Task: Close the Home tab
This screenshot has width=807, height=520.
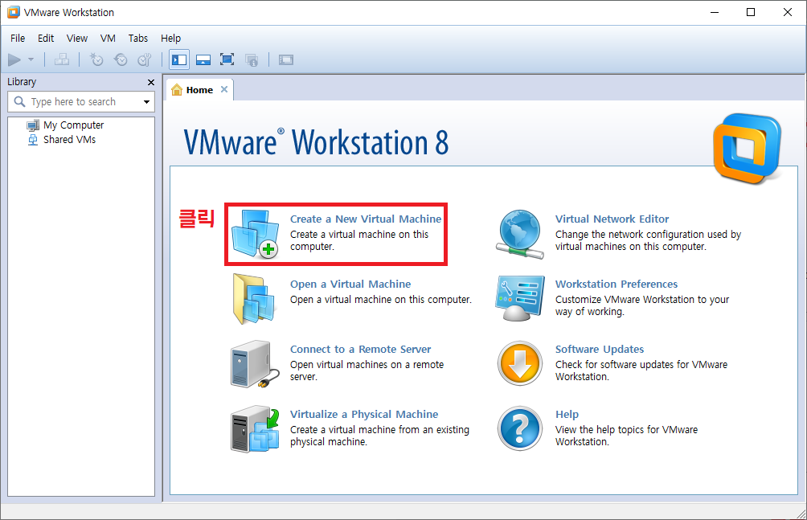Action: 224,89
